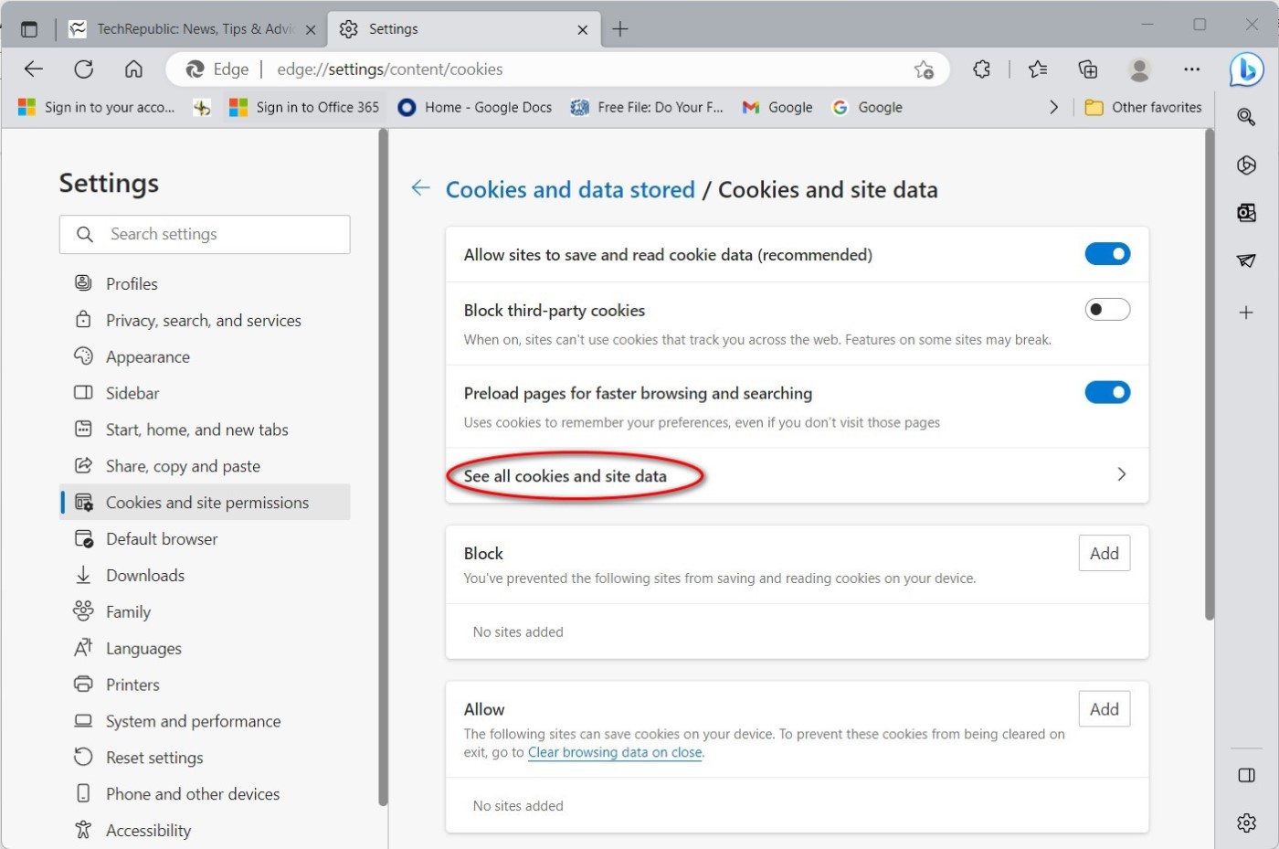Screen dimensions: 1279x849
Task: Click the settings navigation pane scrollbar
Action: (x=384, y=467)
